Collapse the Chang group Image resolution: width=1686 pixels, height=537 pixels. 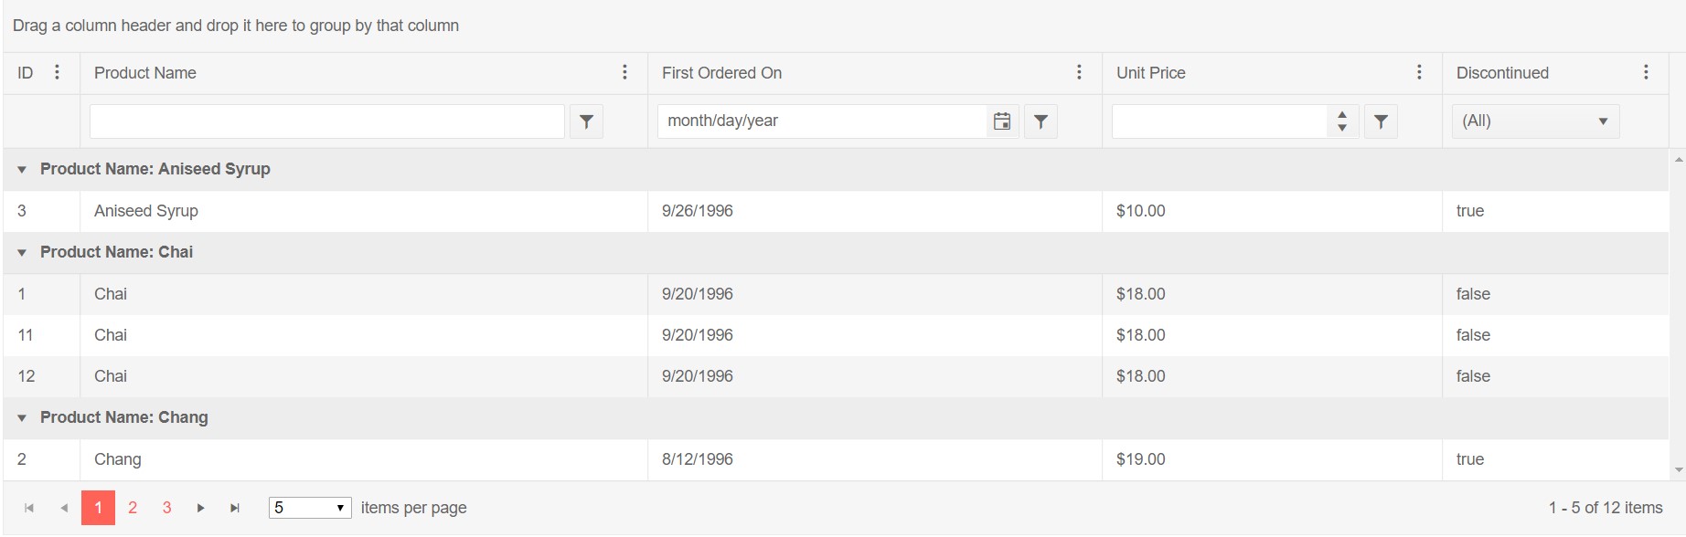coord(22,418)
